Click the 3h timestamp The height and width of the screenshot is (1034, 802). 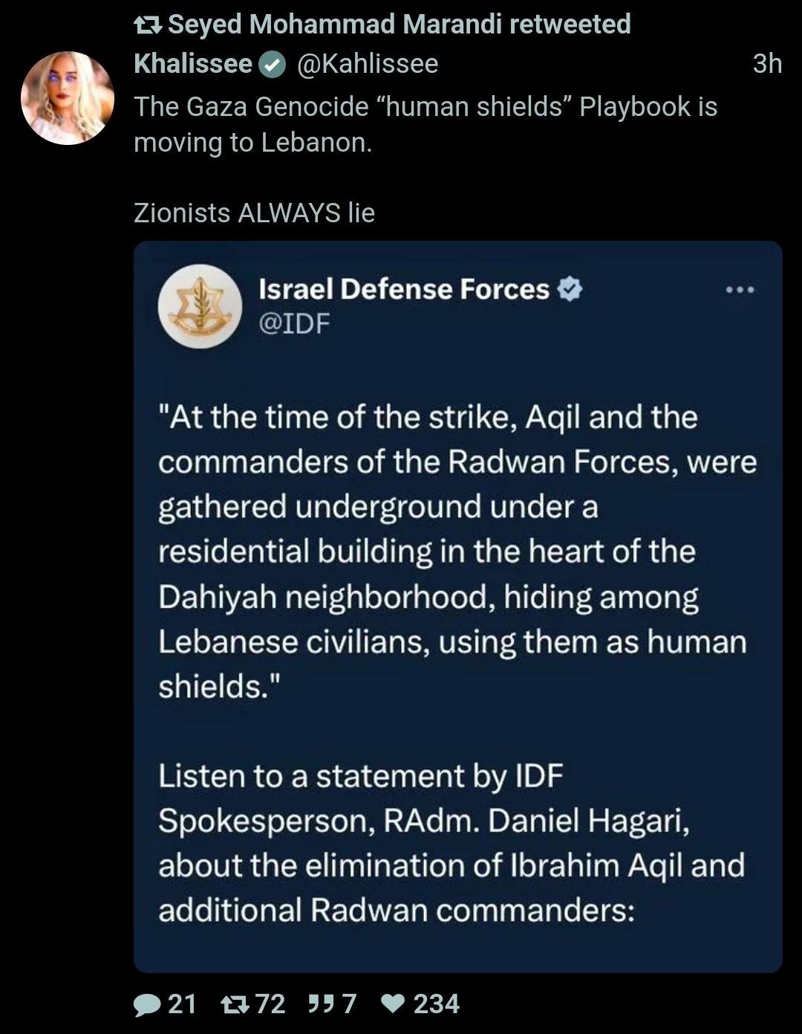point(766,64)
